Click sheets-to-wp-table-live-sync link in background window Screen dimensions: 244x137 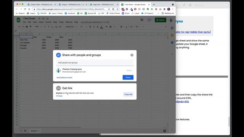[193, 32]
